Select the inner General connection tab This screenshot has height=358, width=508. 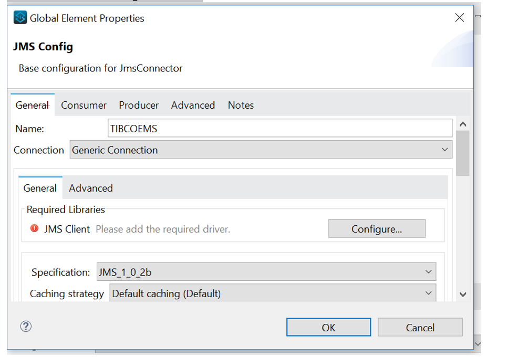point(40,188)
